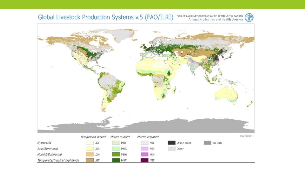Select the MIA legend color swatch
The image size is (305, 171).
(145, 149)
